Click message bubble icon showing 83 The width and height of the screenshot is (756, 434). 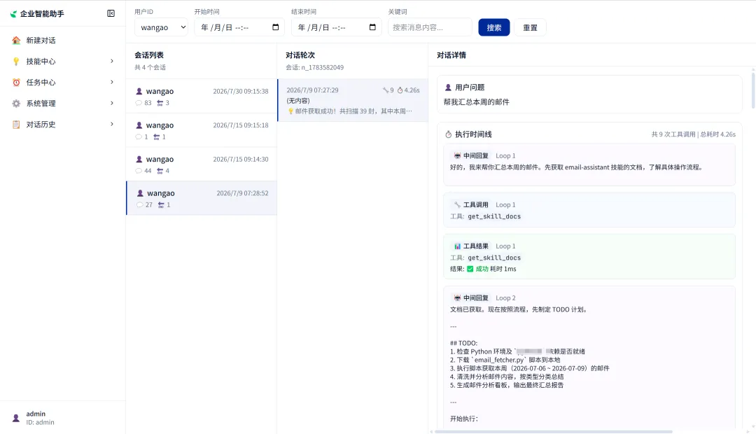[139, 103]
